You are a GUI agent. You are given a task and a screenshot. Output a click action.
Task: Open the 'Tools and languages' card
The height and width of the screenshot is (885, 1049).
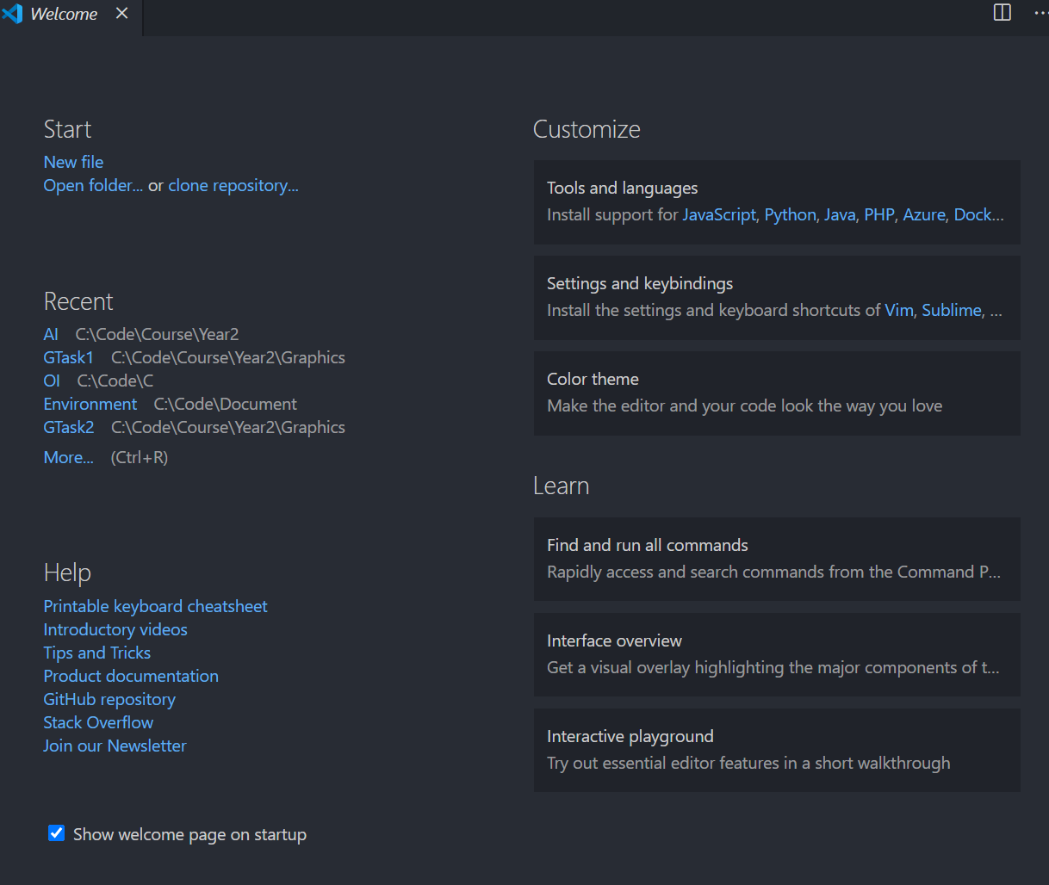(x=622, y=188)
